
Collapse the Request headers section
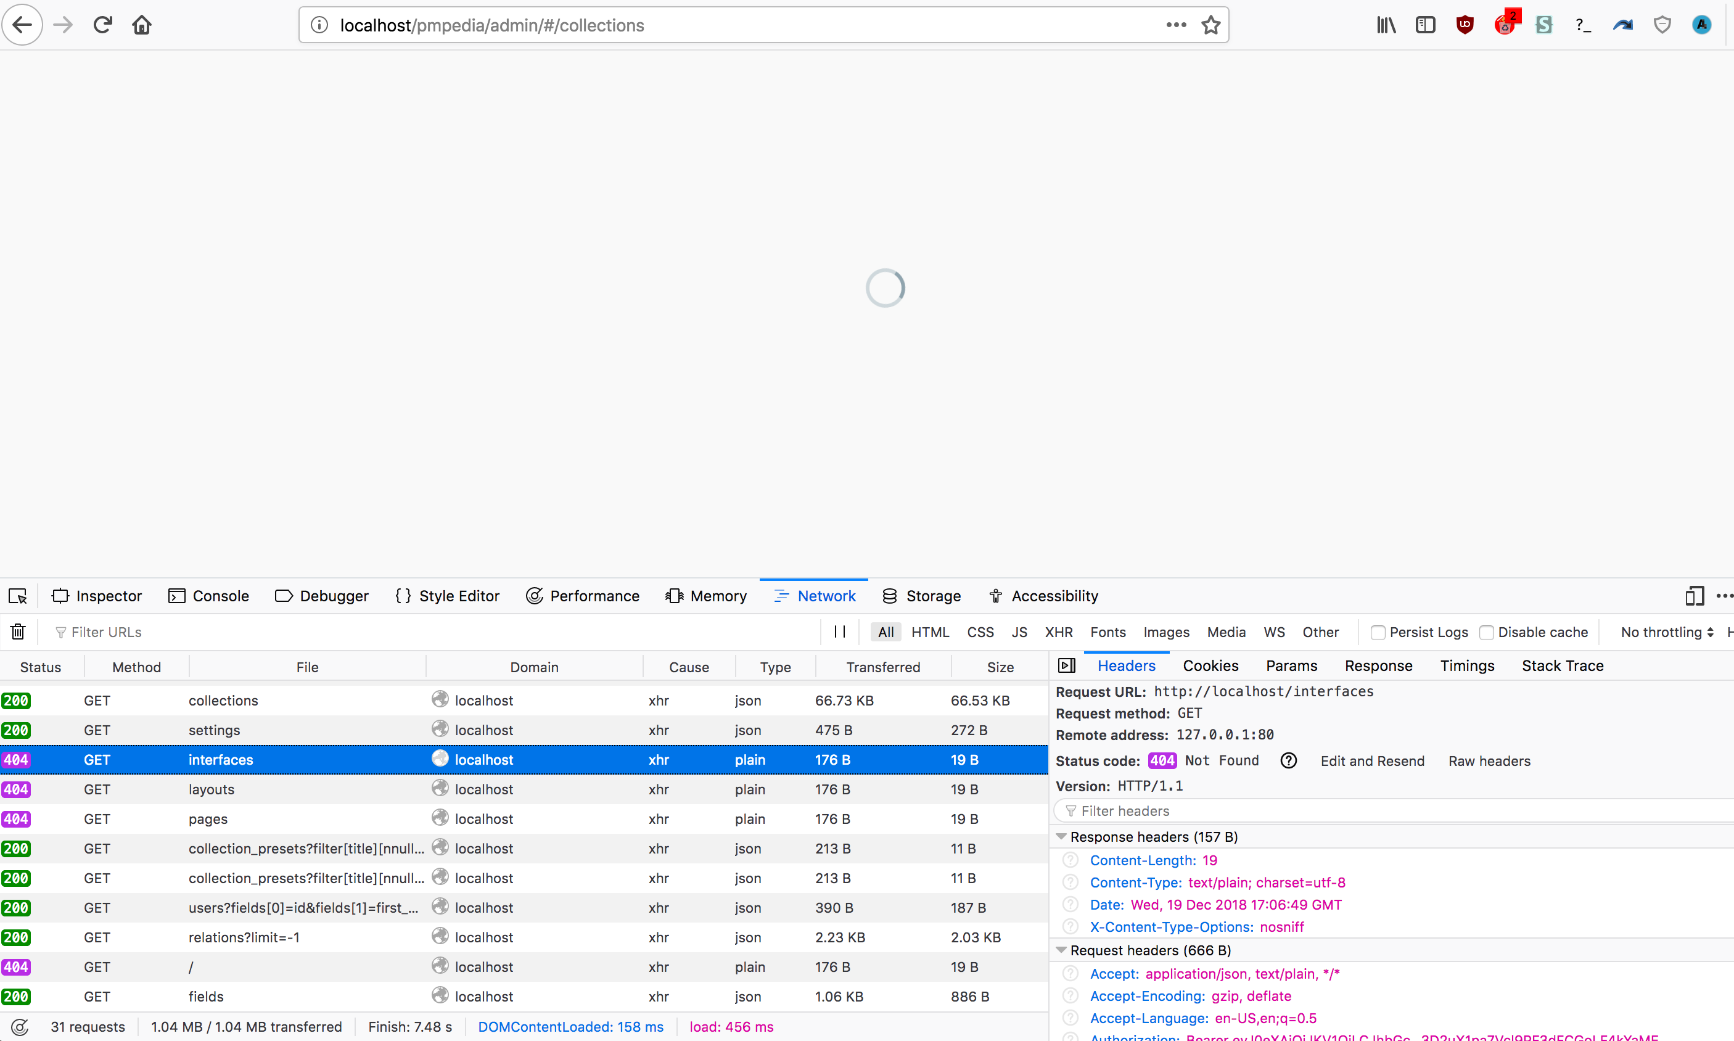click(1062, 950)
